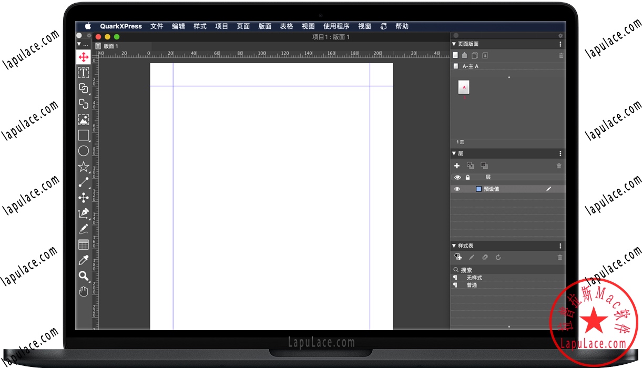Open the 视图 menu
The image size is (642, 368).
coord(308,26)
